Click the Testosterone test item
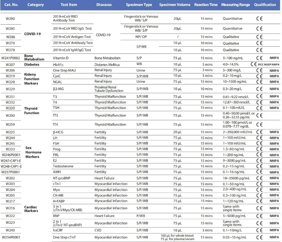This screenshot has height=242, width=282. 63,166
